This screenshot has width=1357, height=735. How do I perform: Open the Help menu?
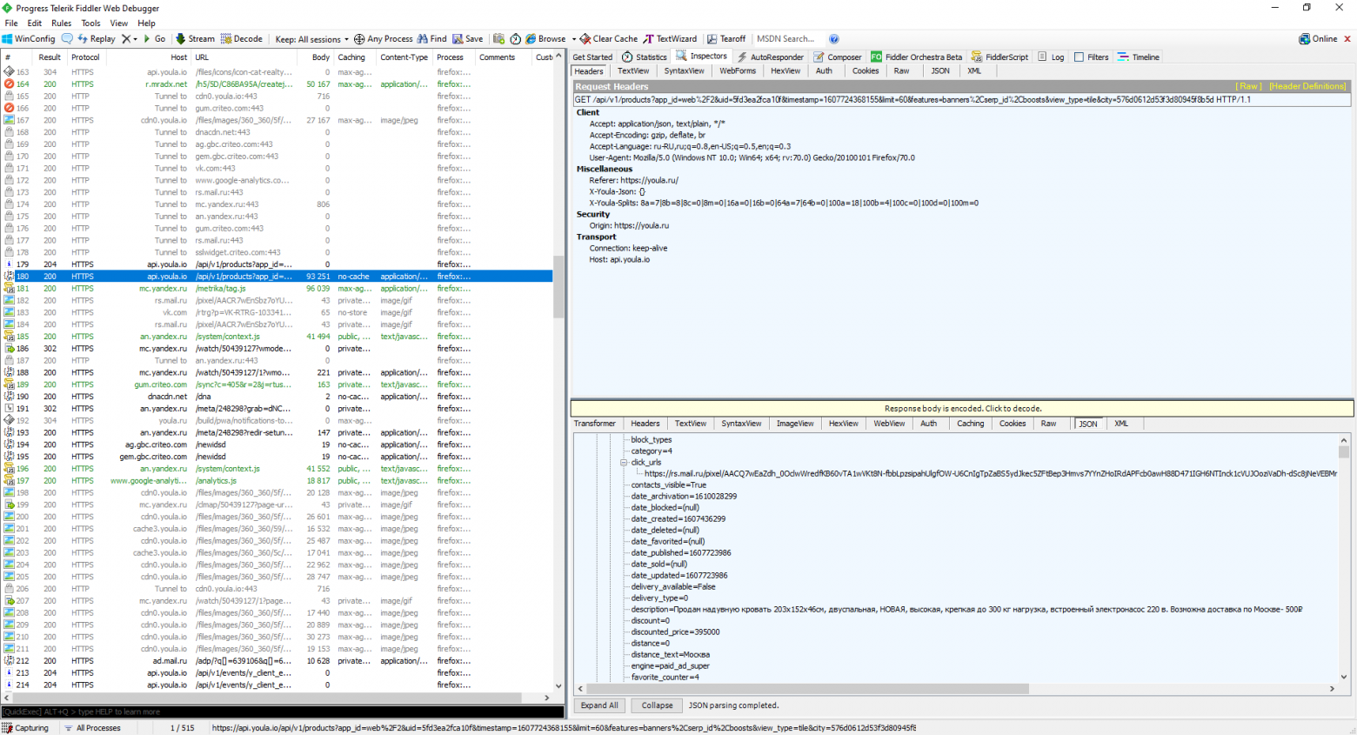click(147, 23)
